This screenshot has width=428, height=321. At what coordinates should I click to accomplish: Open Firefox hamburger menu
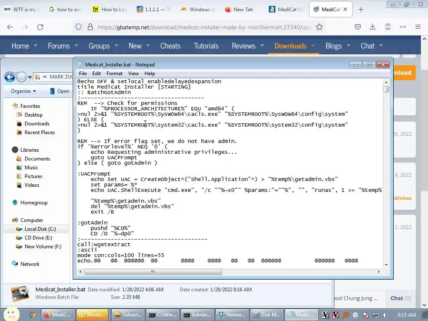point(418,27)
